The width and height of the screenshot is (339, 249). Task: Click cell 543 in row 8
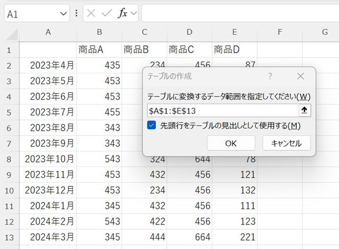[x=99, y=159]
